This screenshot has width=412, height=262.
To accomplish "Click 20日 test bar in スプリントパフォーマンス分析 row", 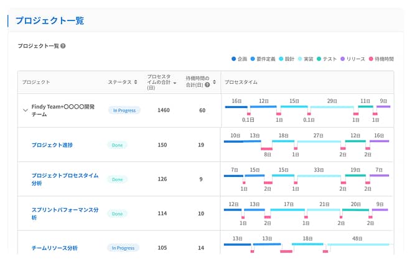I will click(355, 210).
